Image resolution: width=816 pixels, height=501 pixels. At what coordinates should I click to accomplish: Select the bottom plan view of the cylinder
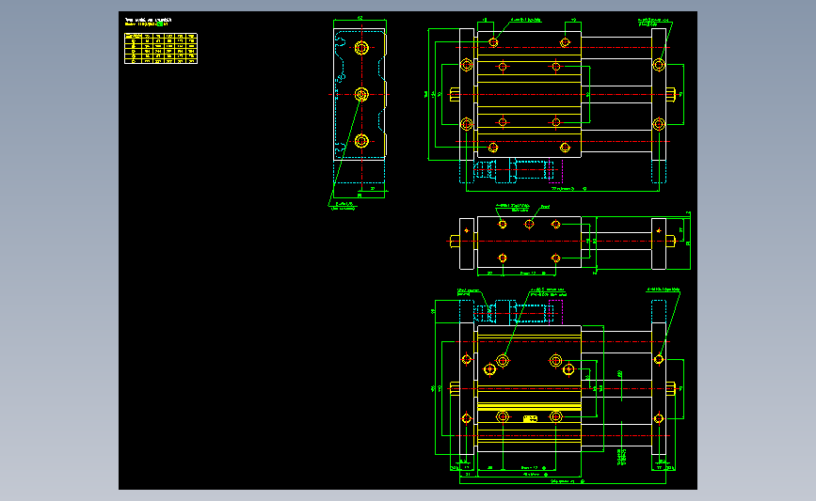tap(558, 387)
